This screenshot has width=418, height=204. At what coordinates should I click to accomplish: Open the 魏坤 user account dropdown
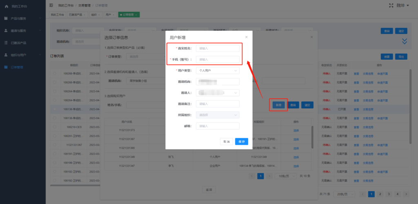(x=403, y=6)
